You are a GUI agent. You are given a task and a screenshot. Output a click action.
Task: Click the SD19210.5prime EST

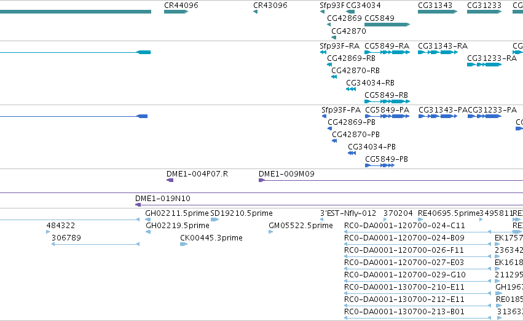tap(214, 220)
